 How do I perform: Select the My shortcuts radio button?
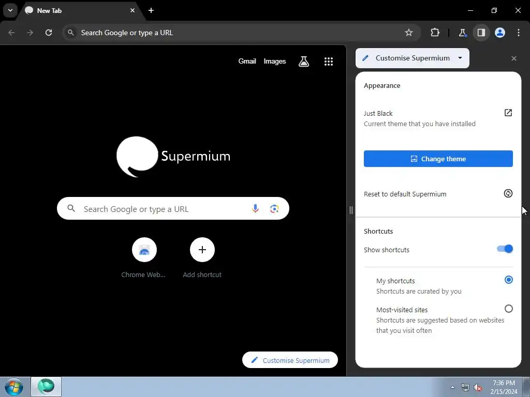coord(508,280)
